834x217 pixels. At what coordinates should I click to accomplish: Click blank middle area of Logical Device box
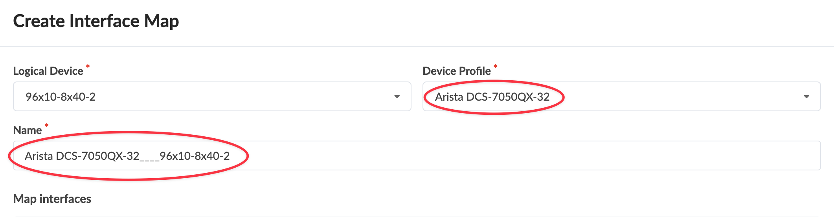(x=244, y=96)
